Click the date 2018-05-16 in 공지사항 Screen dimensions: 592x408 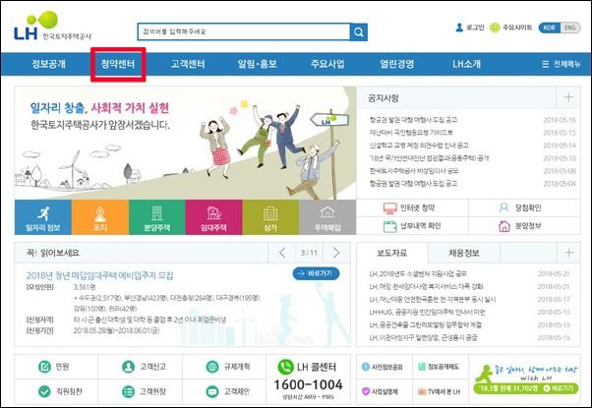[560, 120]
